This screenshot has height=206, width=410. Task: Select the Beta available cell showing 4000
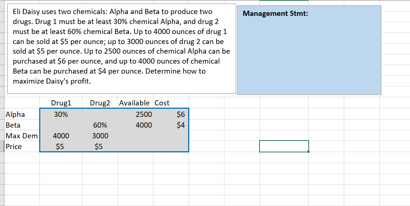pyautogui.click(x=135, y=125)
